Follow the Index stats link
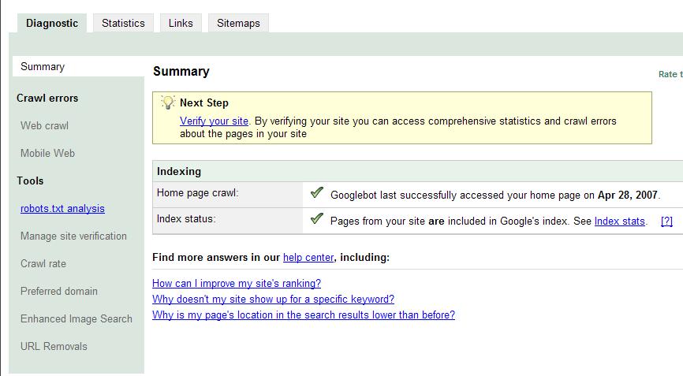 point(619,221)
